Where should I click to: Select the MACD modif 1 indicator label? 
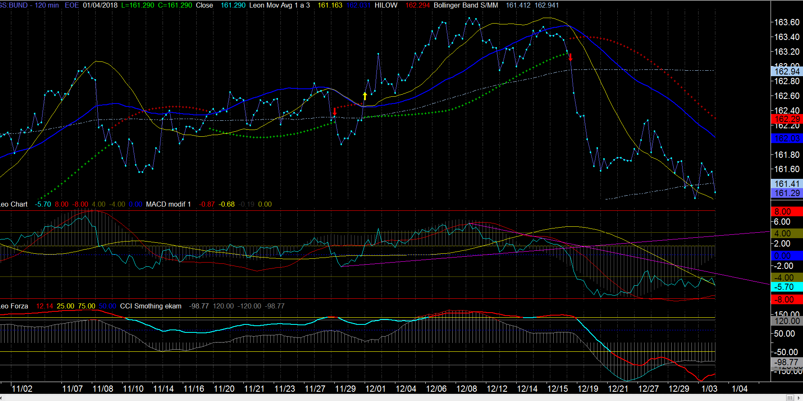[x=168, y=204]
